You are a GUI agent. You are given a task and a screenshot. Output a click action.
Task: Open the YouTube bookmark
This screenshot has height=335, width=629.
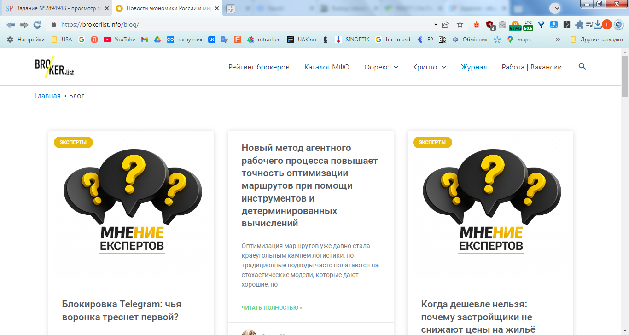[x=119, y=40]
